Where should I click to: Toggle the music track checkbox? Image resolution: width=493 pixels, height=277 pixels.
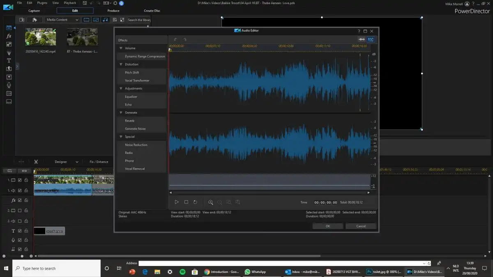(x=20, y=249)
